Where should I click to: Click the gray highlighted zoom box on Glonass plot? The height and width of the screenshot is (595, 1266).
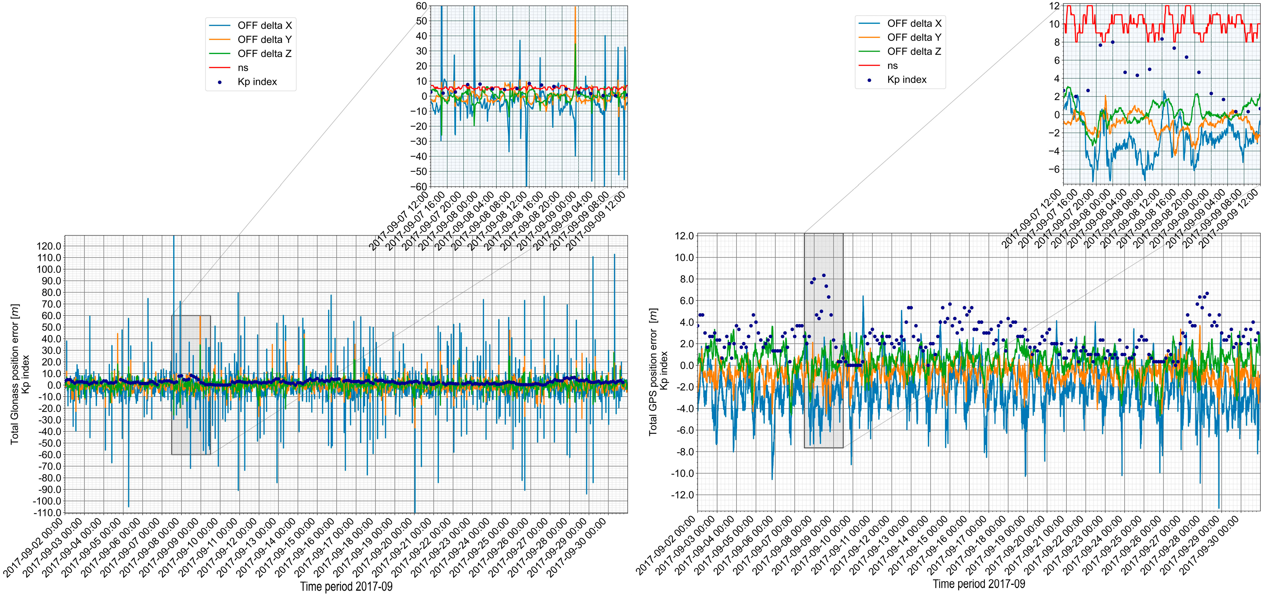(191, 385)
